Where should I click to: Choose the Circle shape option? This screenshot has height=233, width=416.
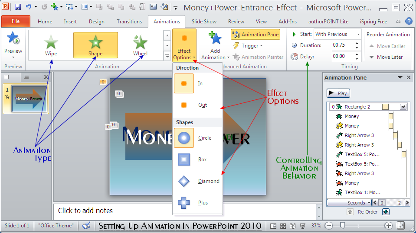[198, 138]
